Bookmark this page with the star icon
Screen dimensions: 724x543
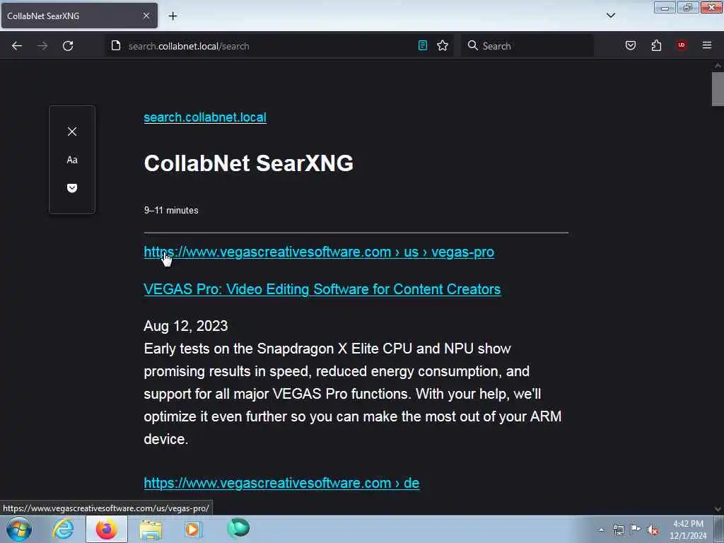[443, 45]
